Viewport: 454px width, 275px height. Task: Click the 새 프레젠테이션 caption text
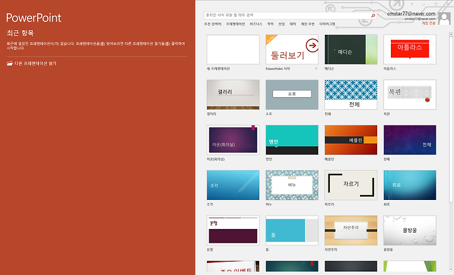(218, 69)
